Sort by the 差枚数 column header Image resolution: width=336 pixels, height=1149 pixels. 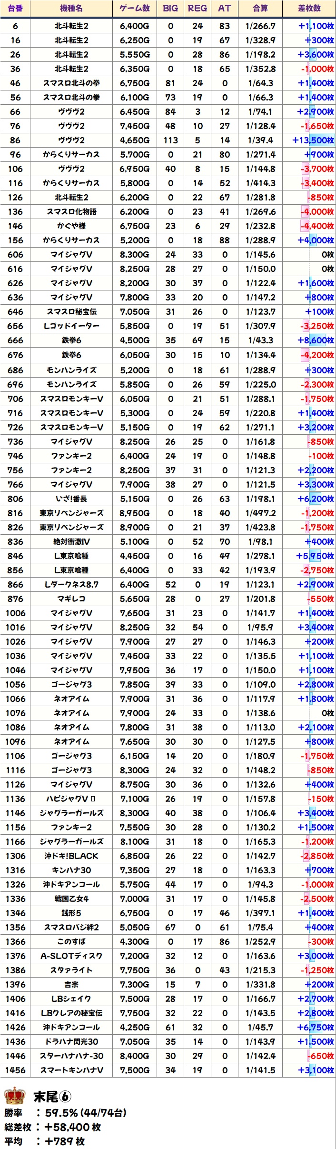click(309, 8)
